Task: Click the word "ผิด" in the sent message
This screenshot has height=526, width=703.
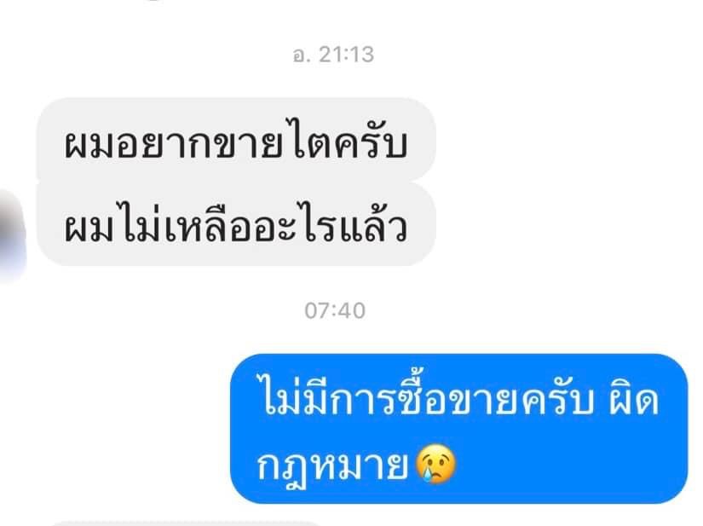Action: (x=633, y=401)
